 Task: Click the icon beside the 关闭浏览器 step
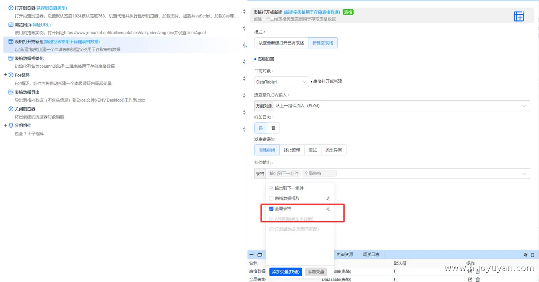coord(11,109)
